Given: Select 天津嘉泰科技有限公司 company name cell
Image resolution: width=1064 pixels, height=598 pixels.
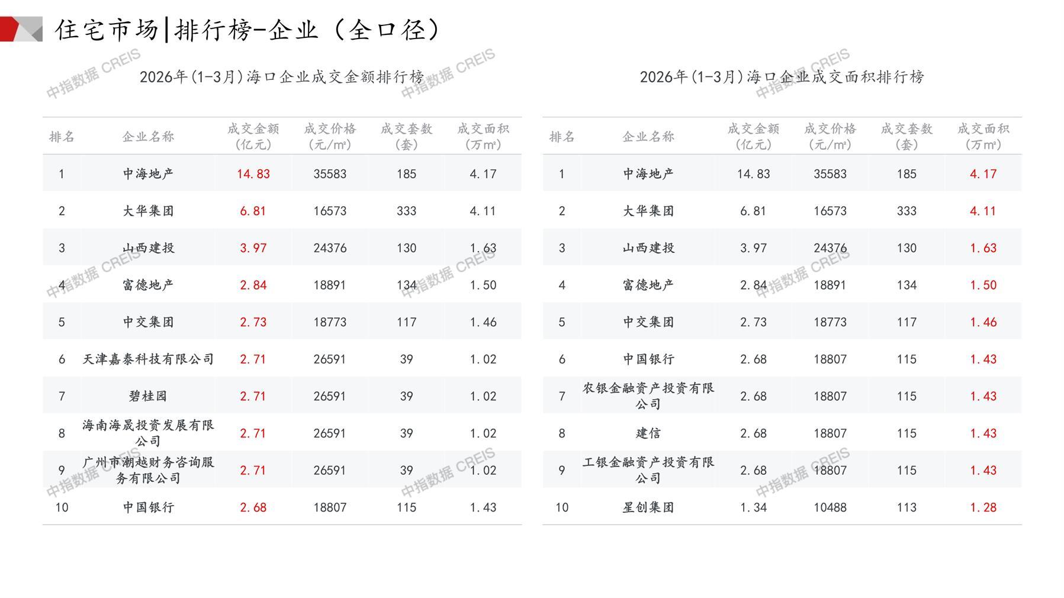Looking at the screenshot, I should pyautogui.click(x=148, y=359).
